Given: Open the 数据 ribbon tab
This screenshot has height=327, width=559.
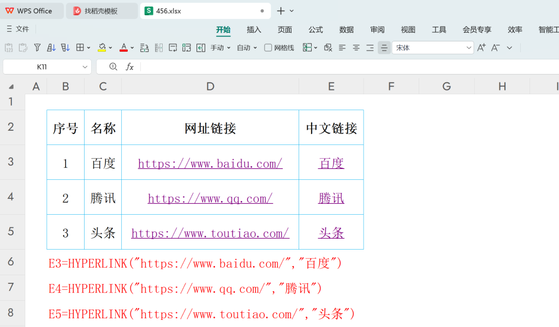Looking at the screenshot, I should pos(347,29).
